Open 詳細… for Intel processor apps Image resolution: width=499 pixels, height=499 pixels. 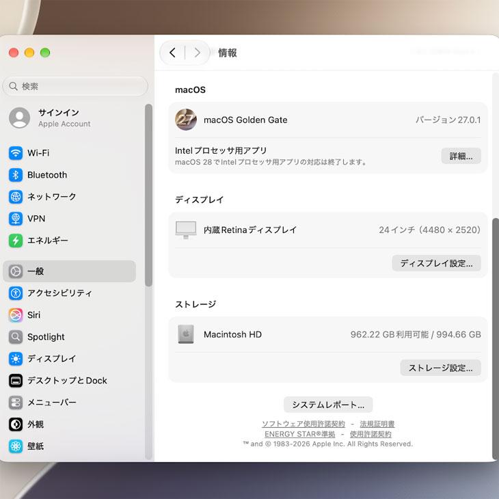click(461, 156)
